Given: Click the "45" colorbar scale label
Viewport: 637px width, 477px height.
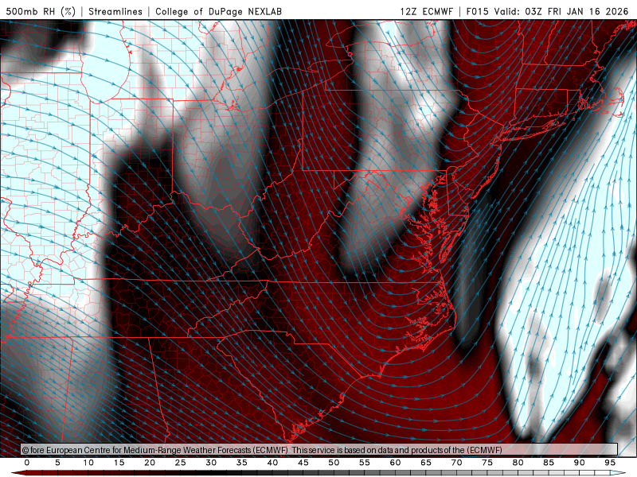Looking at the screenshot, I should coord(303,463).
